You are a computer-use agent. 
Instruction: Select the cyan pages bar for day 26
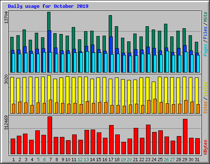pos(167,61)
